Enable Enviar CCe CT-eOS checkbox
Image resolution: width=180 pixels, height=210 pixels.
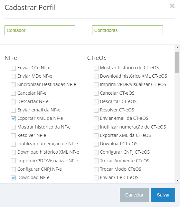click(96, 178)
